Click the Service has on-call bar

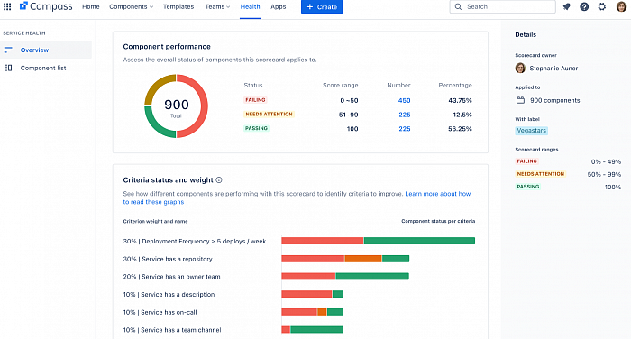(x=312, y=312)
